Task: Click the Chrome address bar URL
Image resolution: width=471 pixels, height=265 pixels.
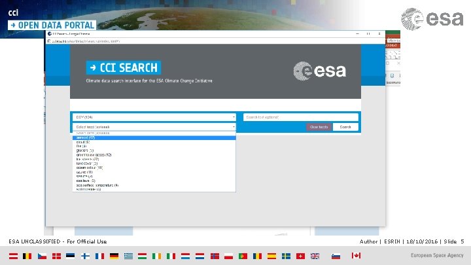Action: tap(86, 41)
